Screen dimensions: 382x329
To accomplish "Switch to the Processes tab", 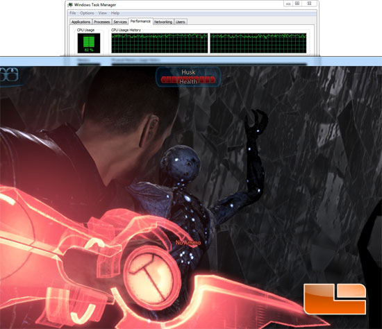I will [102, 22].
